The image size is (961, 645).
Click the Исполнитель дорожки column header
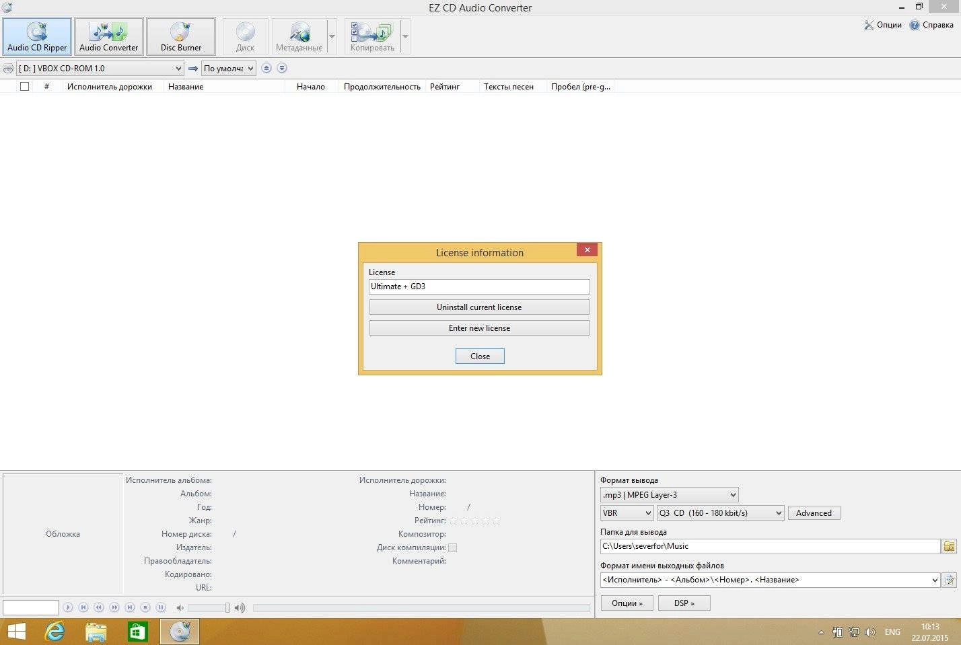click(110, 86)
